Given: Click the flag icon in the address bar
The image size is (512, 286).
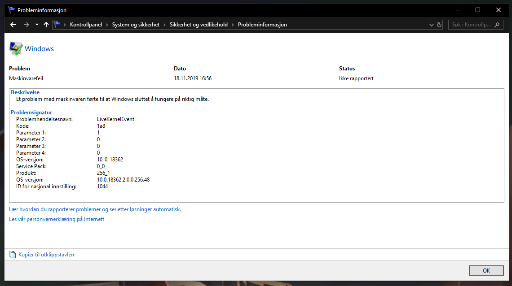Looking at the screenshot, I should [x=57, y=24].
